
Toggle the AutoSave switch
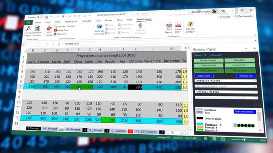tap(40, 17)
